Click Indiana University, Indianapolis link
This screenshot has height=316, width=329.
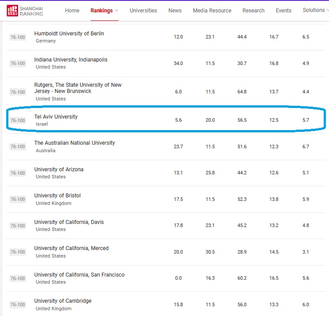coord(71,60)
